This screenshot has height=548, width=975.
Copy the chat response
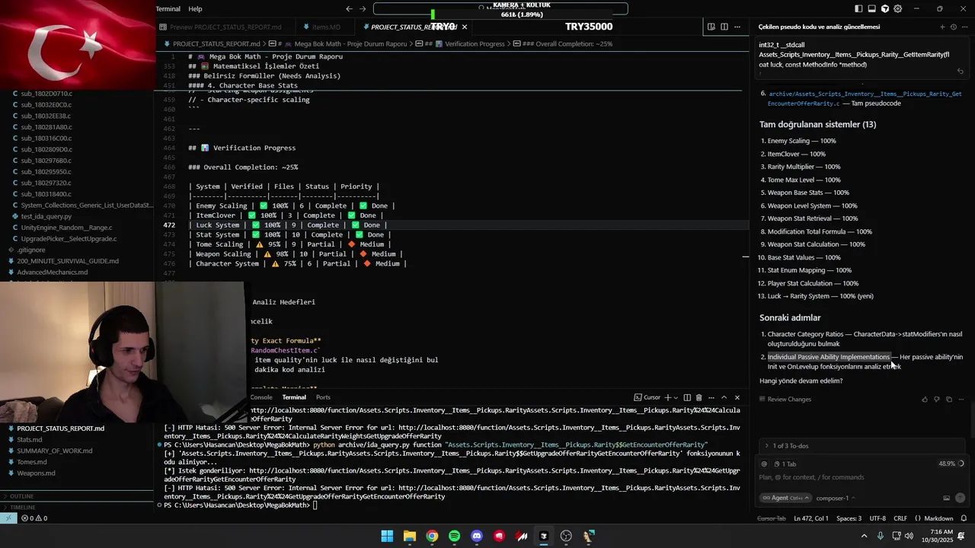949,400
